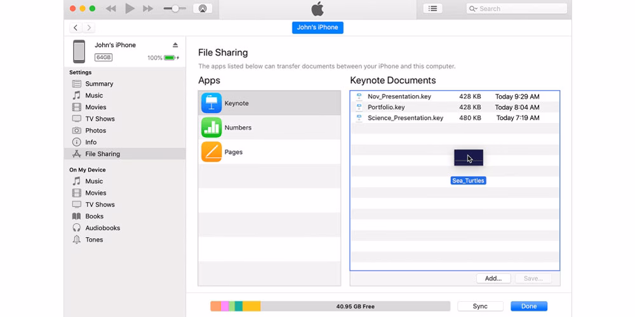Open the Up Next list view button
The image size is (635, 317).
tap(433, 8)
